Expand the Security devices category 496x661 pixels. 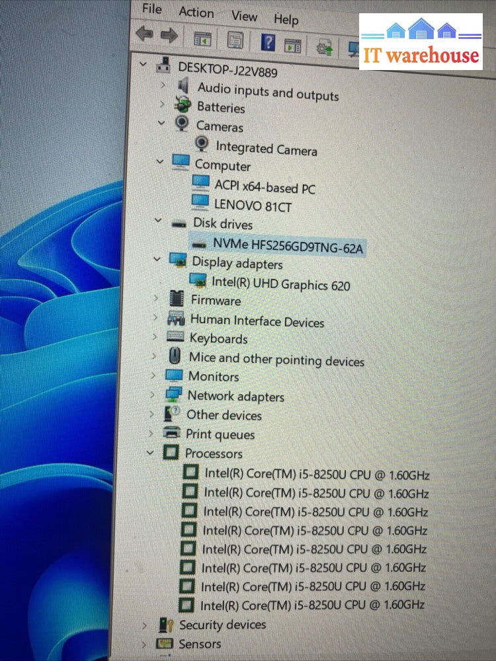[x=144, y=625]
